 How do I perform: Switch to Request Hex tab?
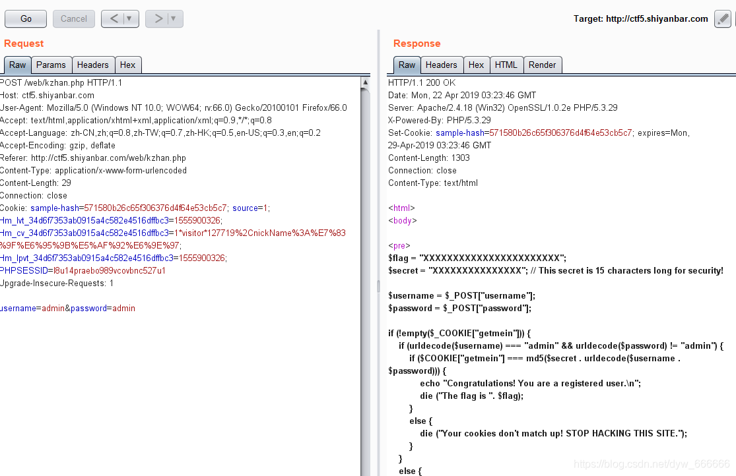coord(127,65)
